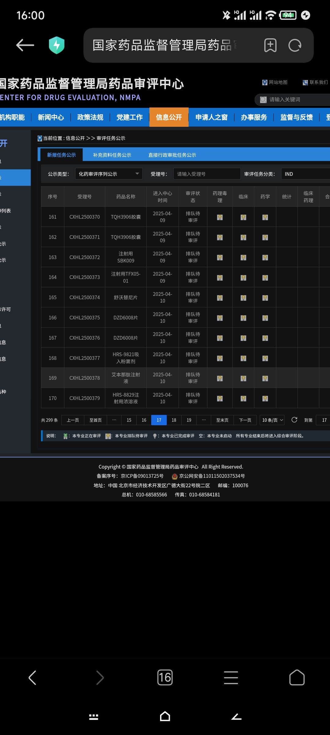Jump to last page with 至末页

222,420
